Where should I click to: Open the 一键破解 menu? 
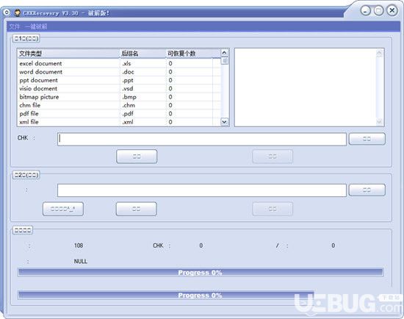pyautogui.click(x=36, y=26)
